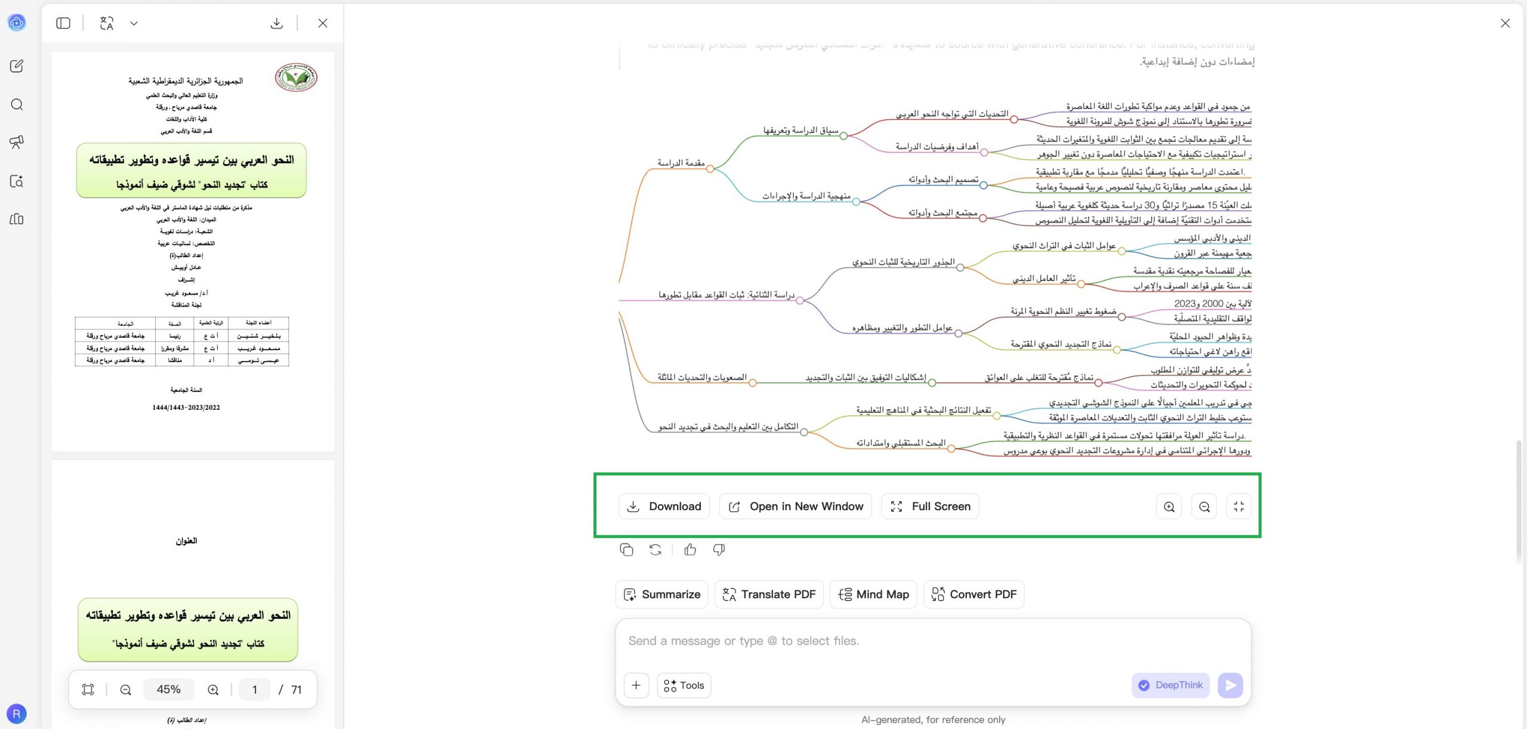1527x729 pixels.
Task: Open mind map in new window
Action: 796,506
